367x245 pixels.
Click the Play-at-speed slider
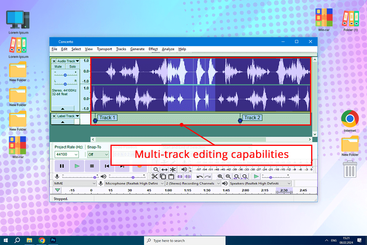pos(276,177)
